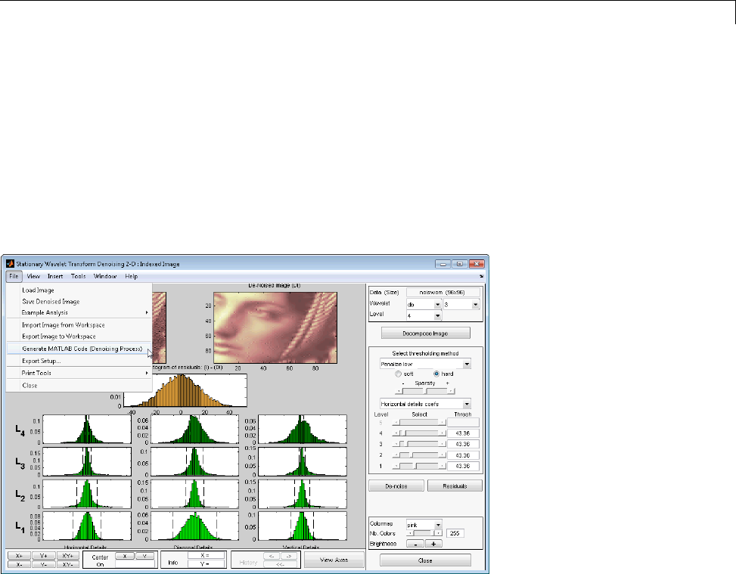Select Import Image from Workspace
Image resolution: width=736 pixels, height=574 pixels.
tap(79, 324)
